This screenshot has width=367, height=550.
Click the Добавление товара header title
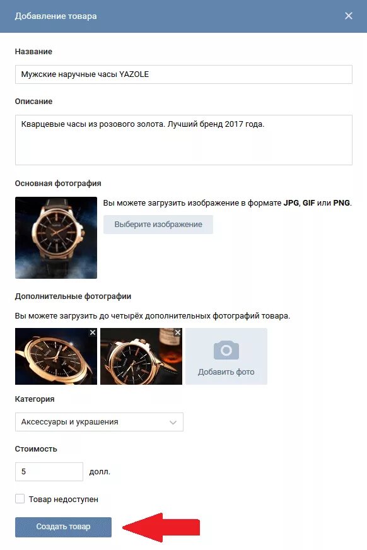55,16
